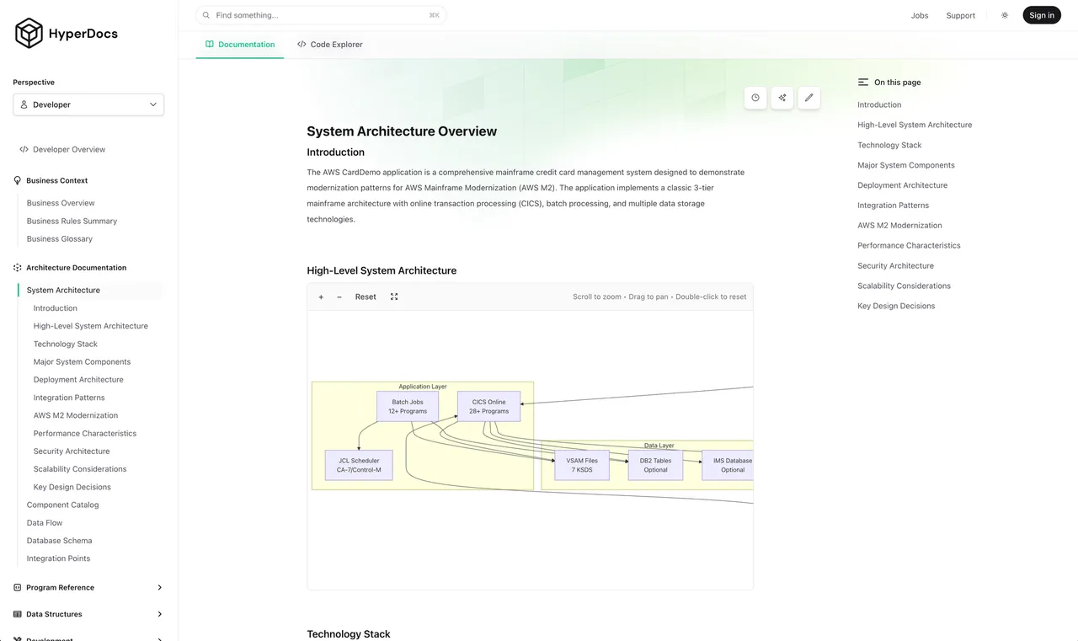This screenshot has height=641, width=1078.
Task: Click the Code Explorer tab code icon
Action: pyautogui.click(x=302, y=45)
